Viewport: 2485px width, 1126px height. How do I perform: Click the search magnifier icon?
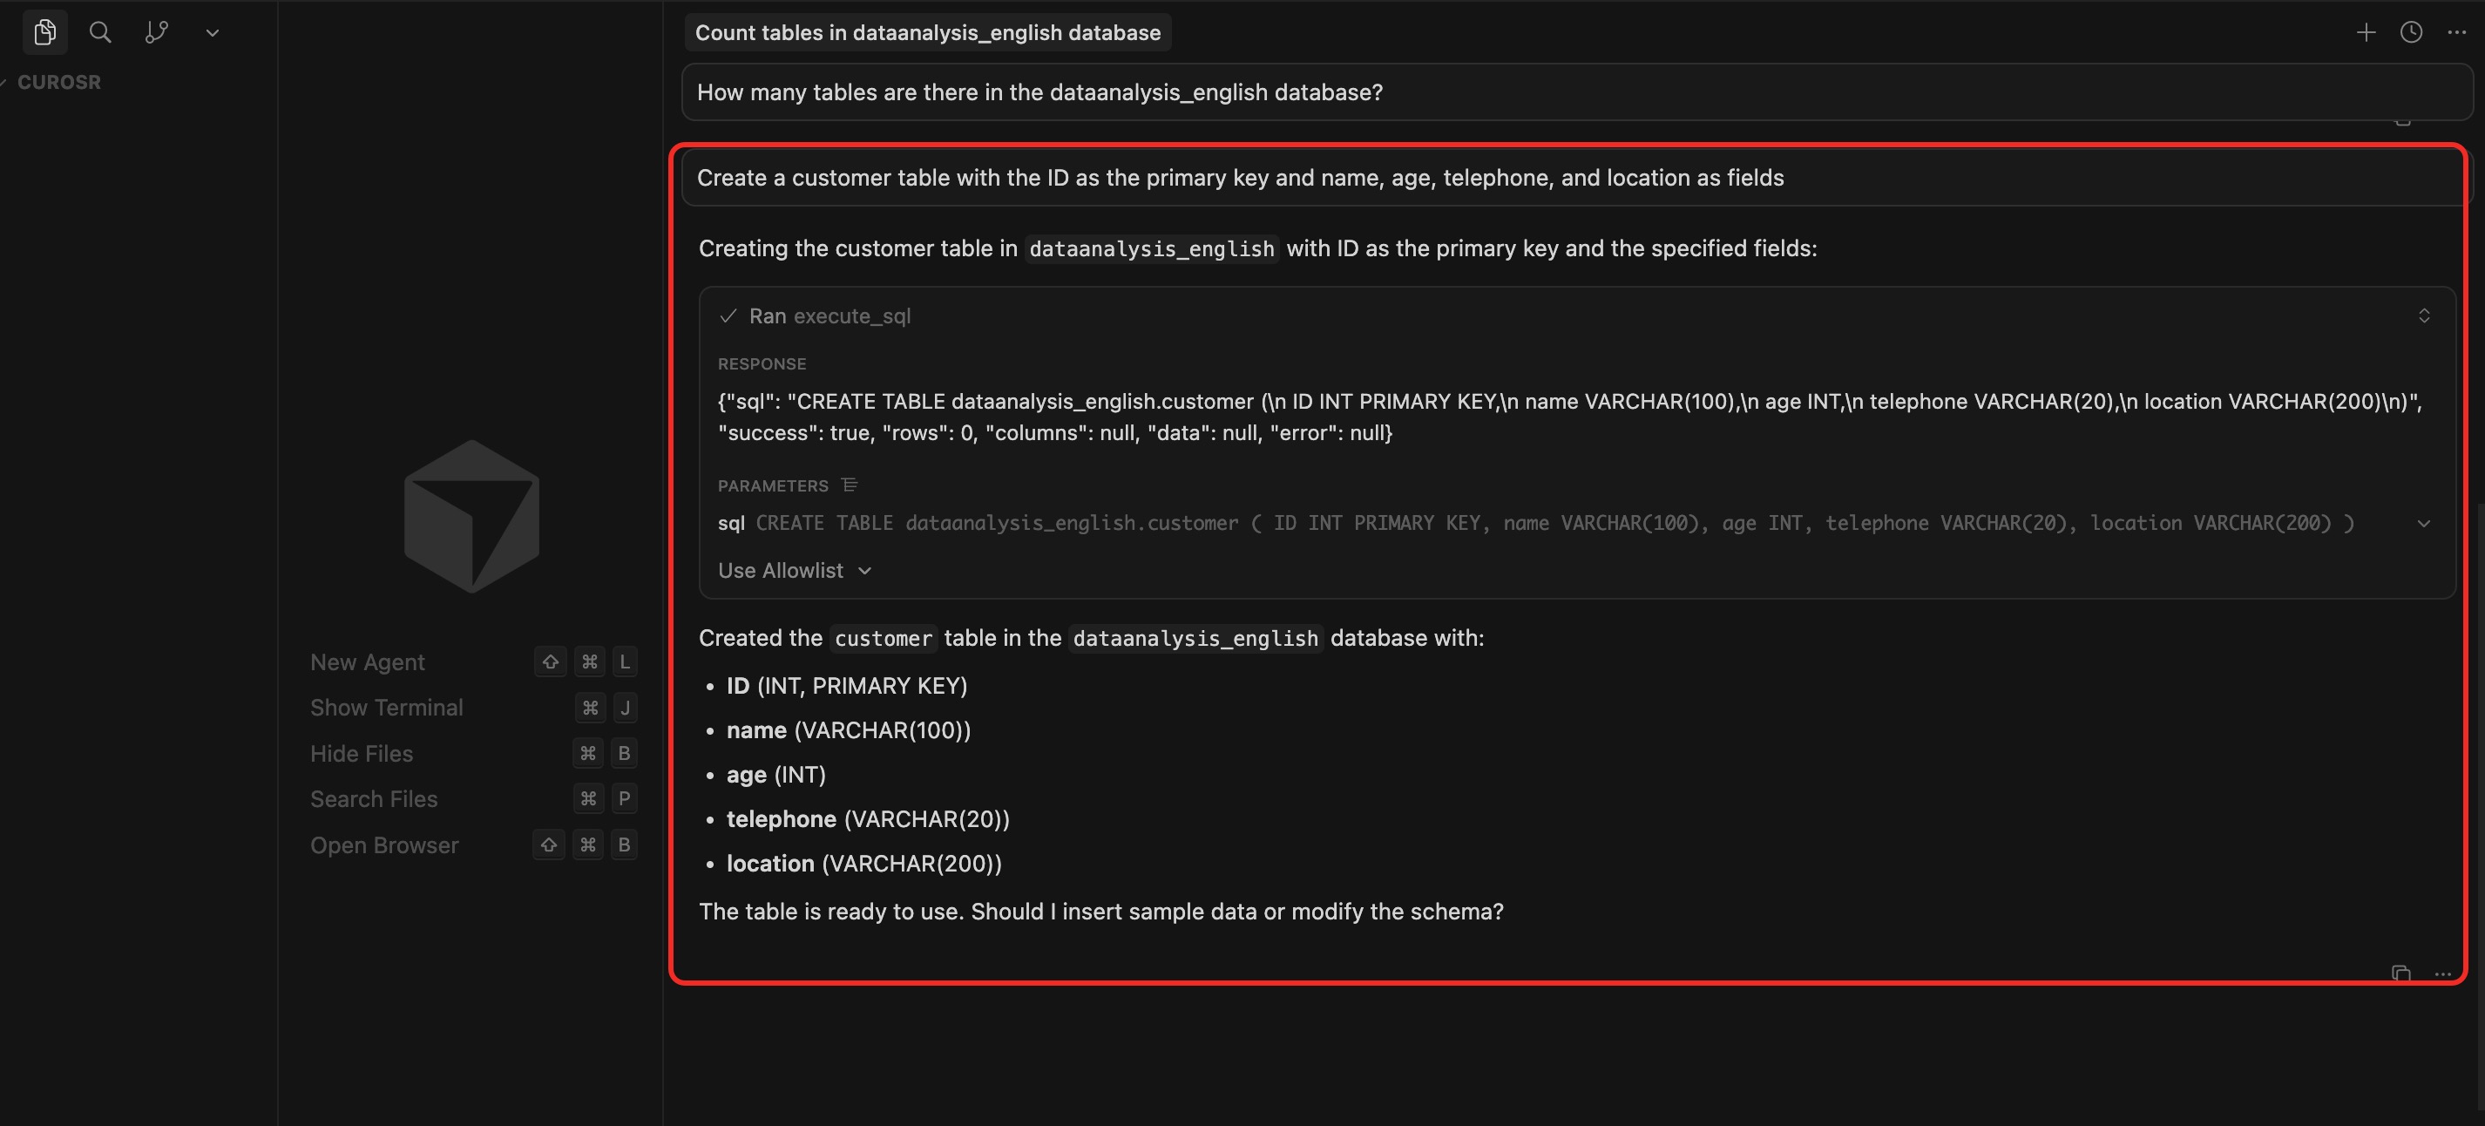point(99,32)
